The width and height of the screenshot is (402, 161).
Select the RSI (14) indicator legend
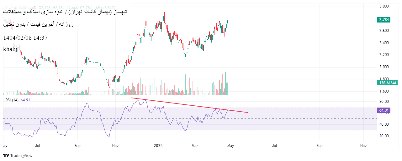(13, 100)
